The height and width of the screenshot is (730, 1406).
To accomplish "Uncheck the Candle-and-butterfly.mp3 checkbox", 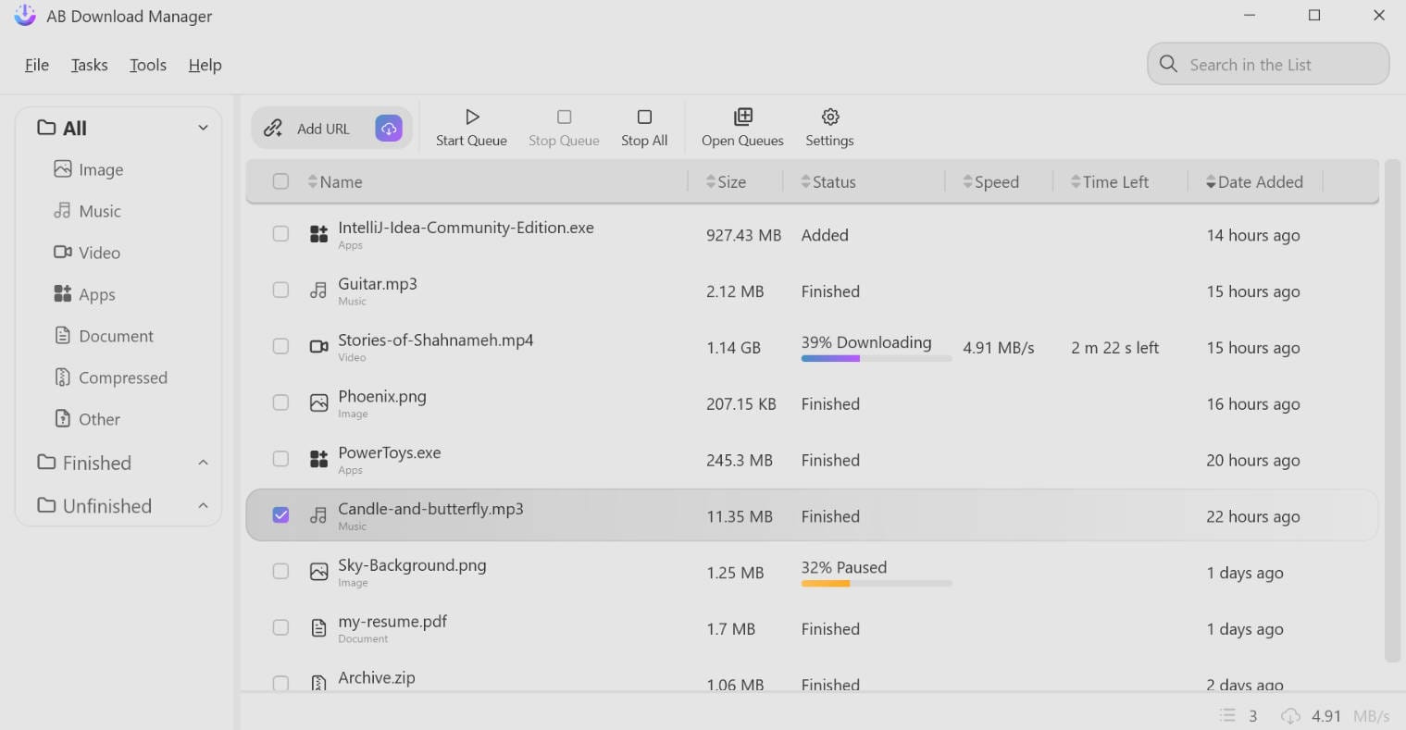I will click(x=280, y=515).
